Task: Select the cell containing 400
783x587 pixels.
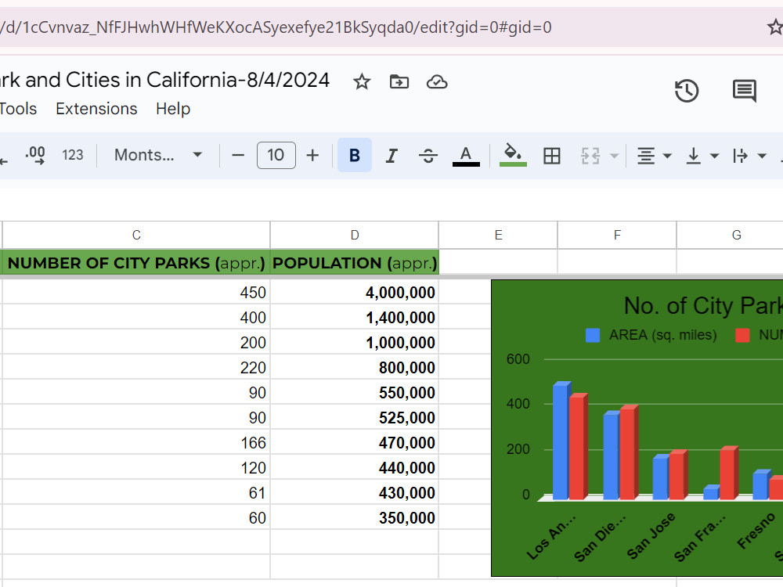Action: 136,317
